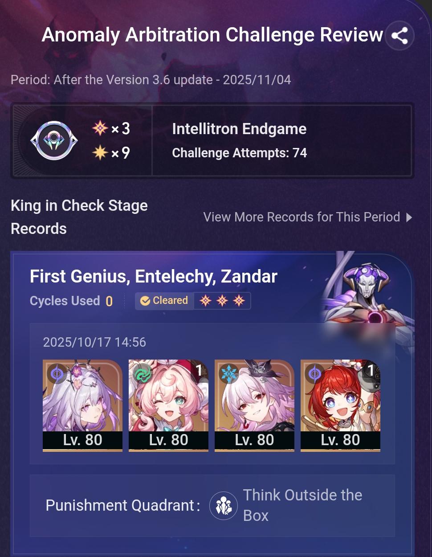
Task: Click the Intellitron Endgame summary panel
Action: click(x=212, y=141)
